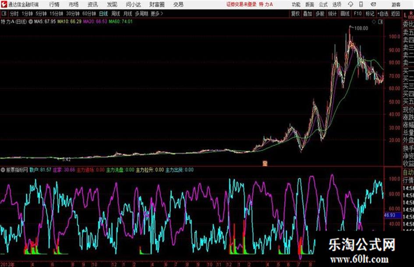Screen dimensions: 414x267
Task: Open the mobile phone icon
Action: coord(361,4)
